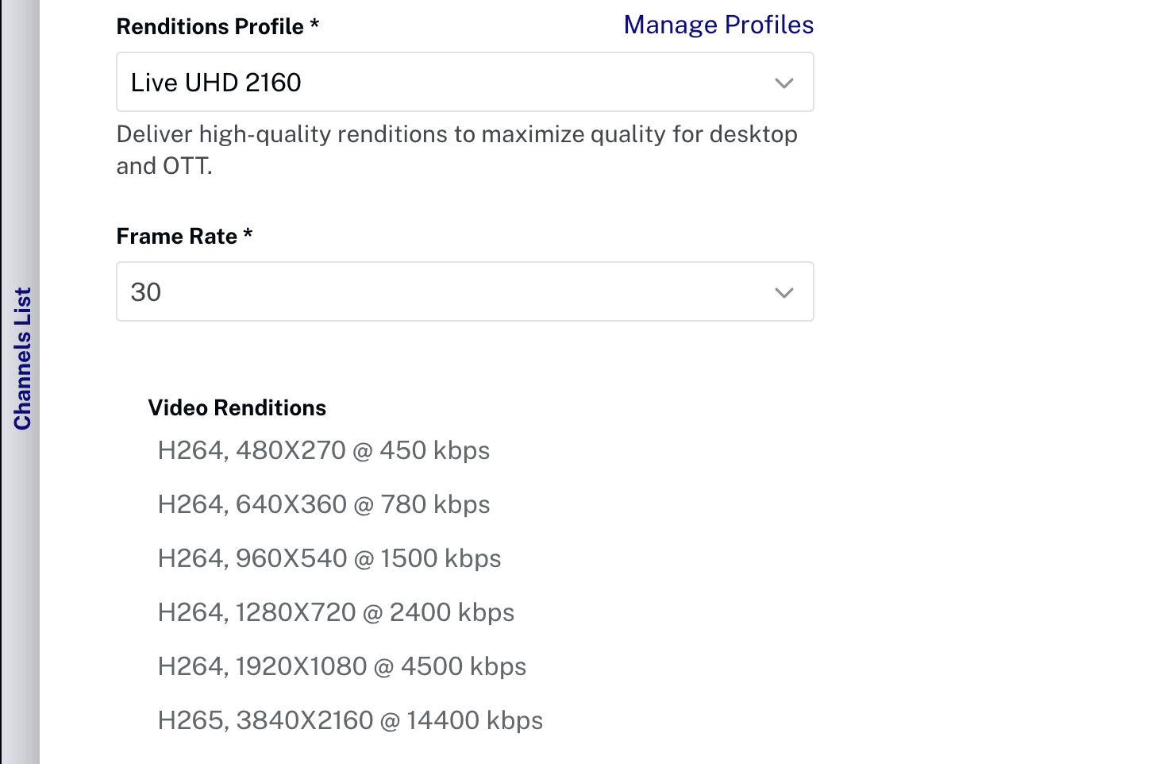
Task: Click the Renditions Profile label
Action: point(209,25)
